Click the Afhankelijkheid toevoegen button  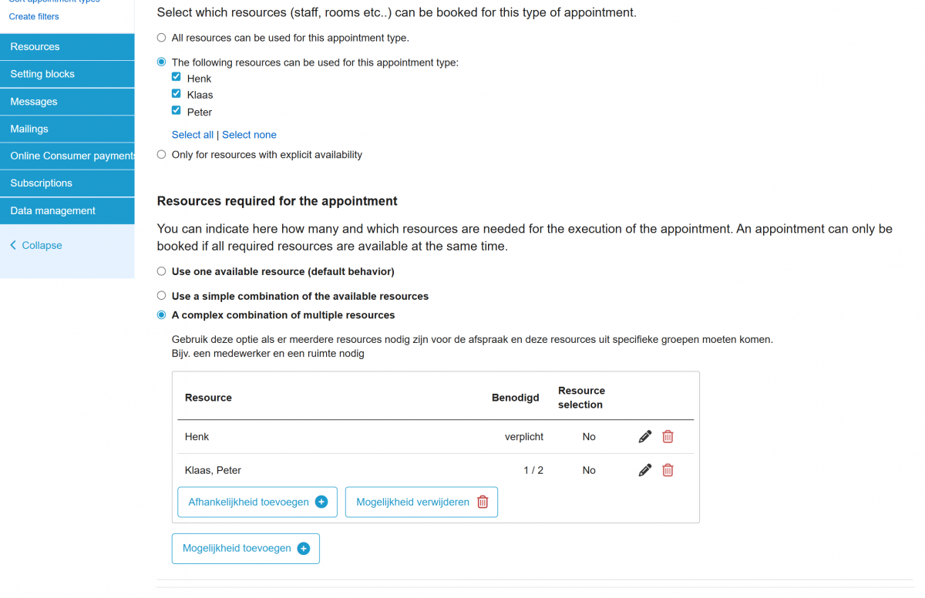(x=257, y=502)
